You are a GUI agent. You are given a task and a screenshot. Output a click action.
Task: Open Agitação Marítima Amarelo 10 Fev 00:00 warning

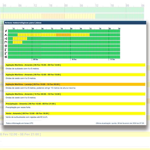(75, 94)
